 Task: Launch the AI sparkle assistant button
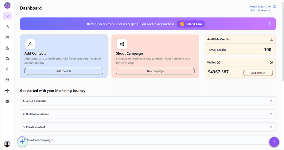22,141
